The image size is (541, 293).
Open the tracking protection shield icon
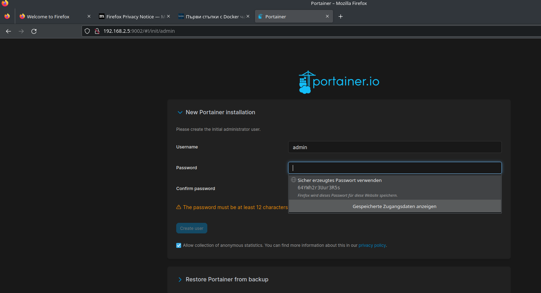click(87, 31)
